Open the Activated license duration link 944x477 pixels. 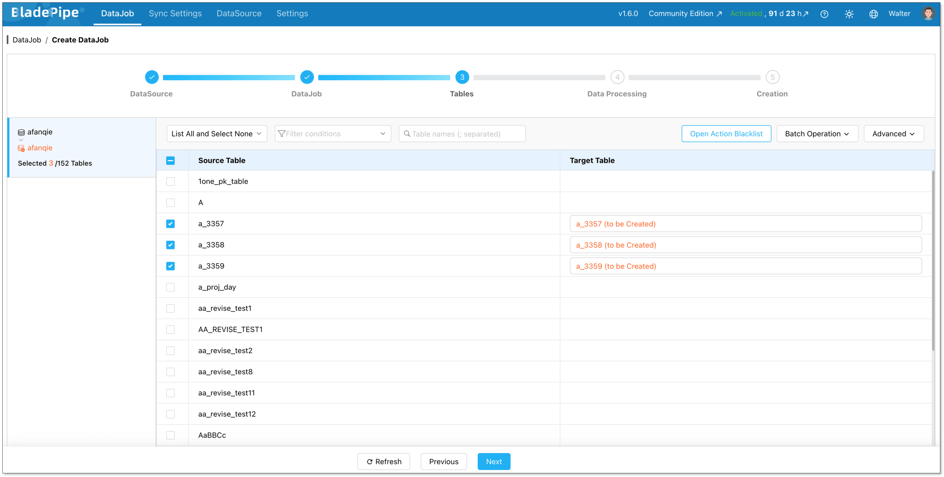click(x=769, y=13)
